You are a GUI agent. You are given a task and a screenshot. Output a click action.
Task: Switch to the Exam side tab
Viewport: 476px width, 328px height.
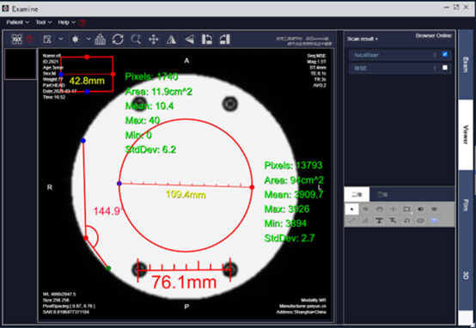466,64
